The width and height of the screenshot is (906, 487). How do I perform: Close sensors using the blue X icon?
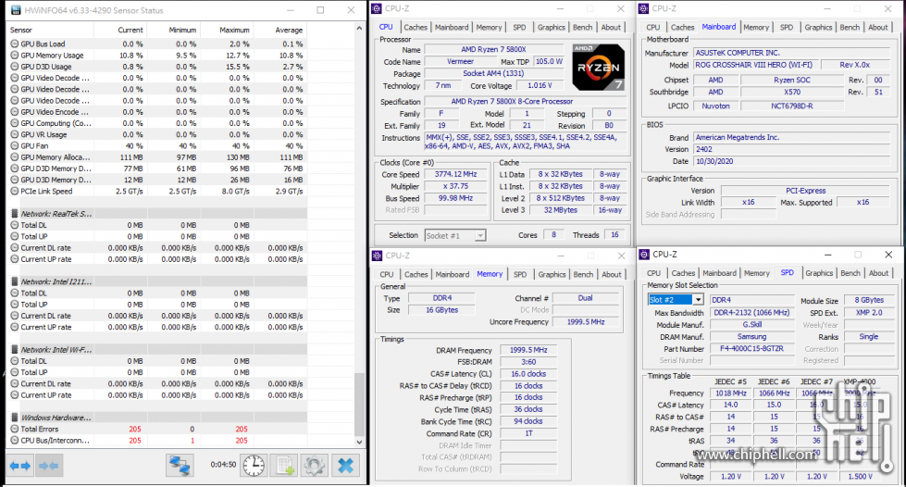click(345, 466)
